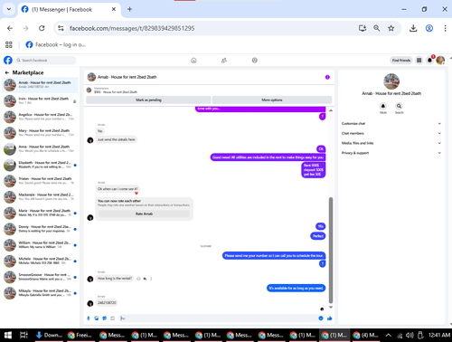Open more actions for 'How long is the rental?' message

(x=151, y=279)
